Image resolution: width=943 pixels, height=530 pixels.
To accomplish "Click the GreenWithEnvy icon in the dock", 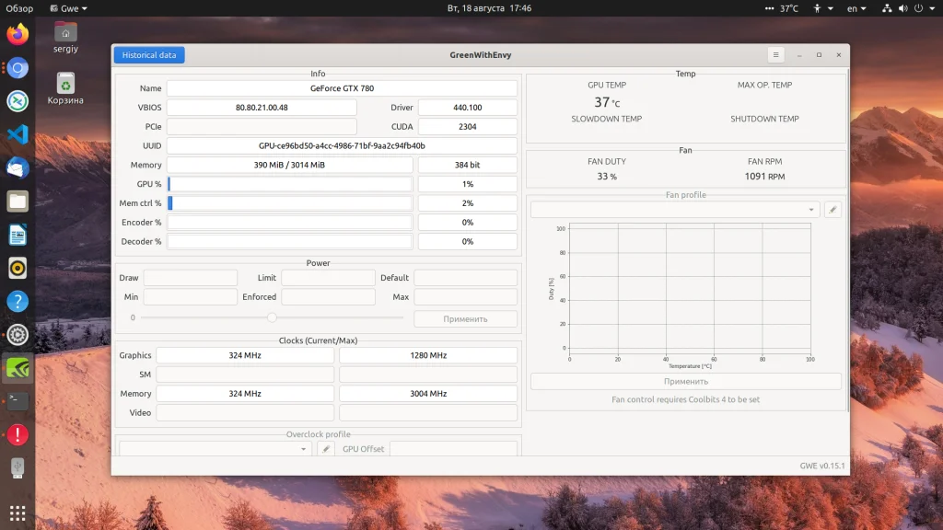I will pyautogui.click(x=17, y=368).
